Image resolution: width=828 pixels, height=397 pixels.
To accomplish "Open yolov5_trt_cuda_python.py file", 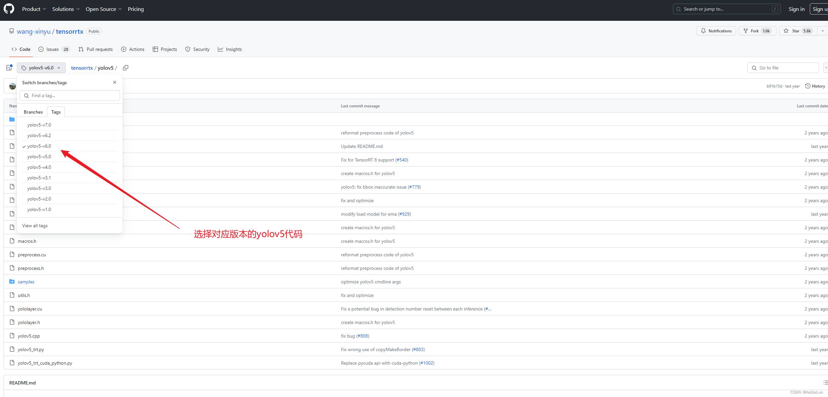I will (x=45, y=363).
